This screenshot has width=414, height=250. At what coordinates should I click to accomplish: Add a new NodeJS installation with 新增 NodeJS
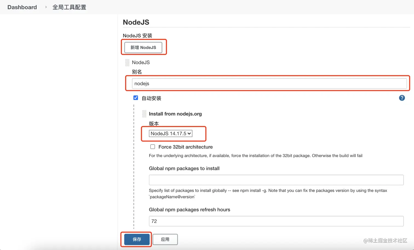(x=143, y=47)
